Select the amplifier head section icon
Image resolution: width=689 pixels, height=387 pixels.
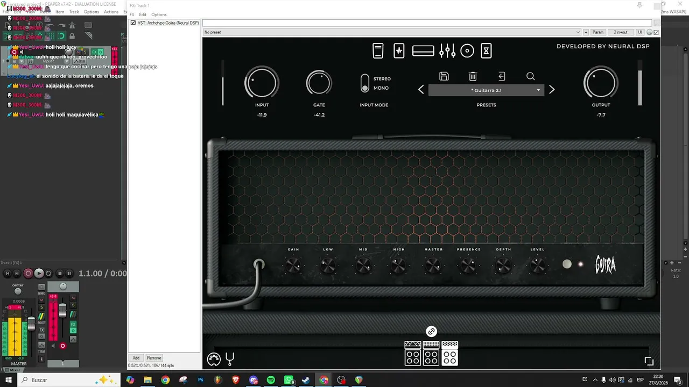tap(423, 51)
